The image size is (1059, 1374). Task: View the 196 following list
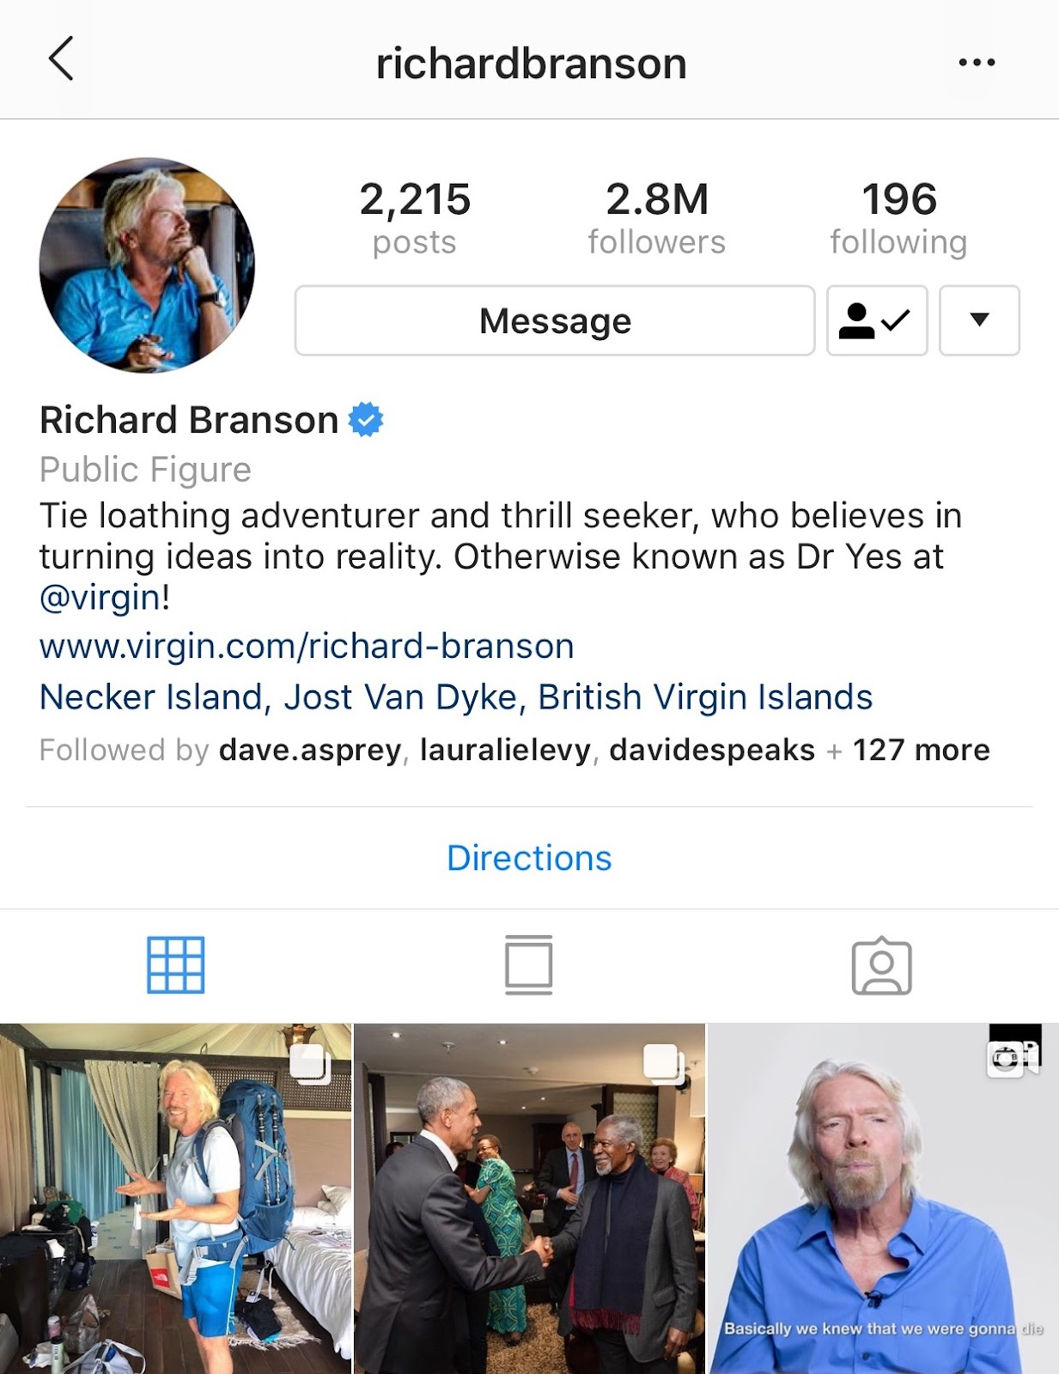click(899, 218)
